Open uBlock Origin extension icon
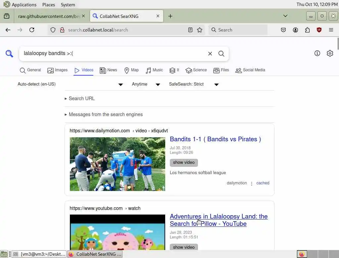This screenshot has width=339, height=258. (x=319, y=30)
